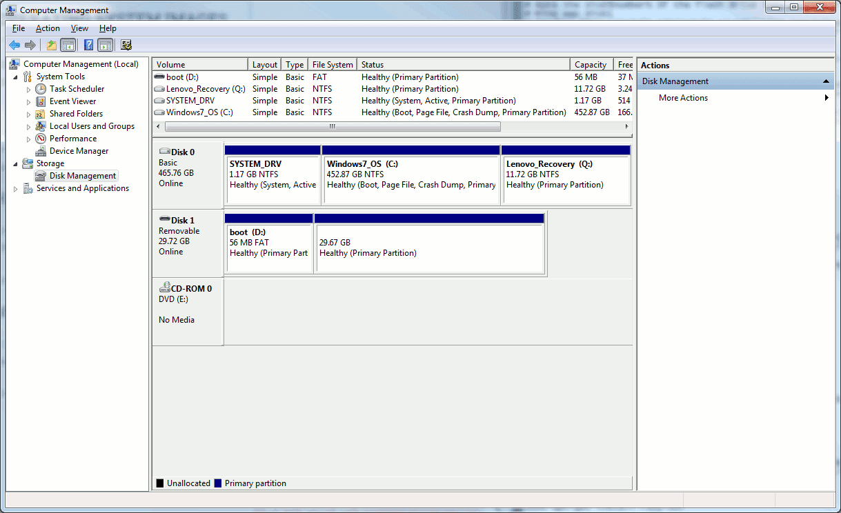
Task: Expand the Performance node arrow
Action: (28, 139)
